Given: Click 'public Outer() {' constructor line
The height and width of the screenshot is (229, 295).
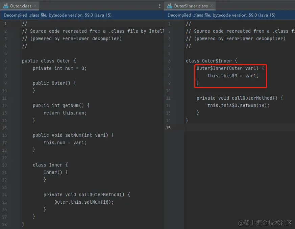Looking at the screenshot, I should [x=54, y=83].
